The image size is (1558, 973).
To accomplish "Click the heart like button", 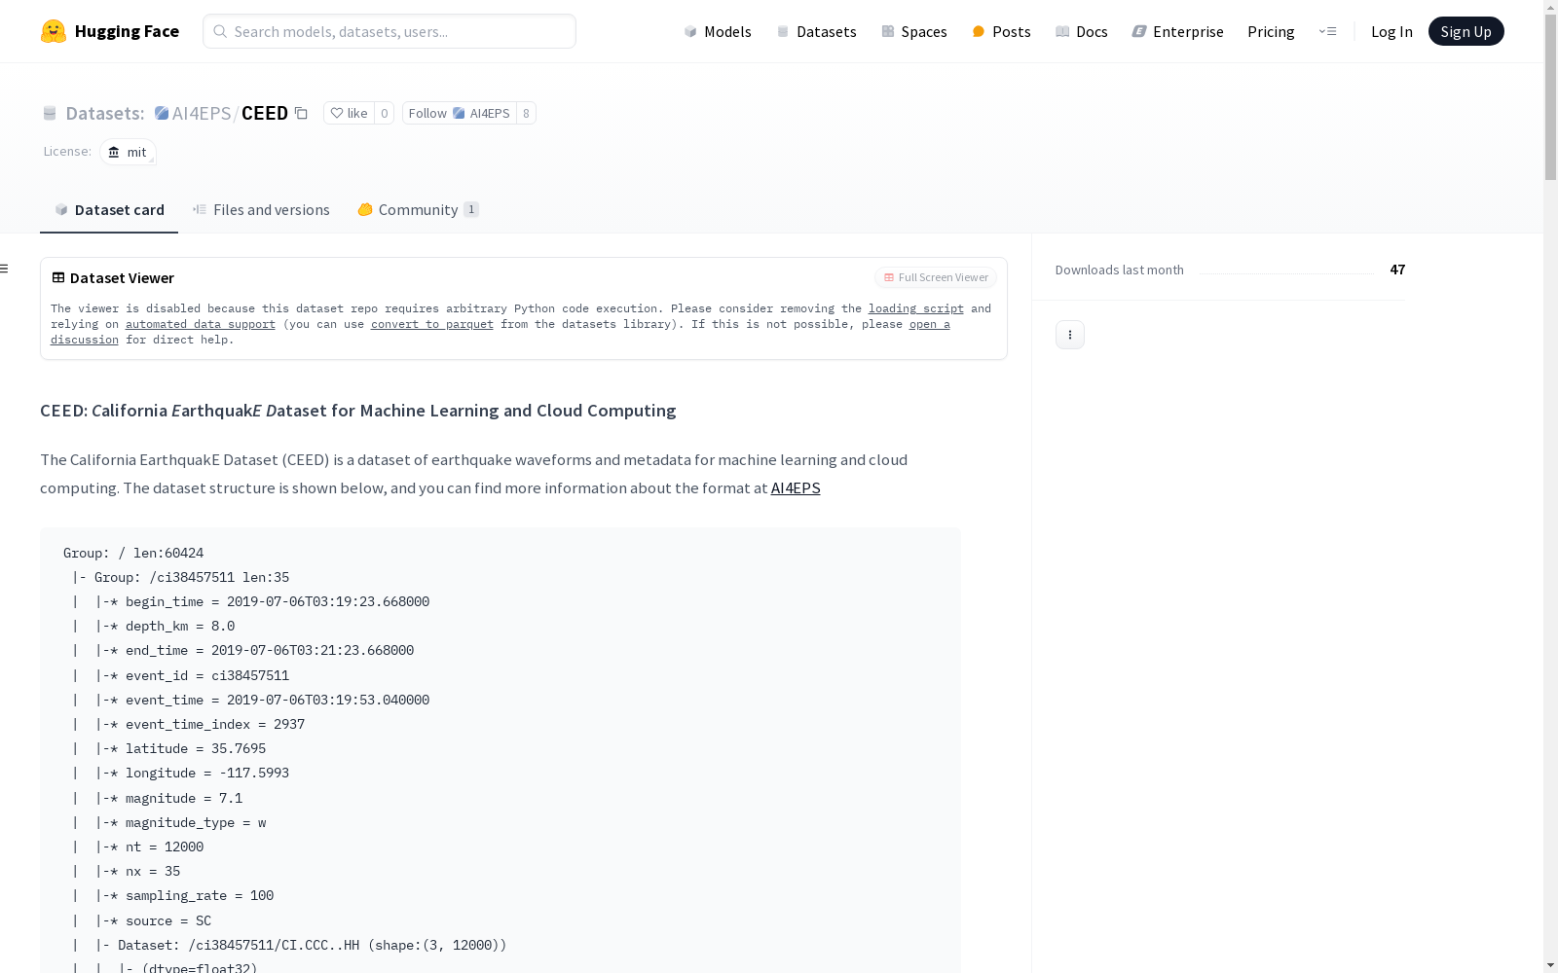I will [x=349, y=113].
